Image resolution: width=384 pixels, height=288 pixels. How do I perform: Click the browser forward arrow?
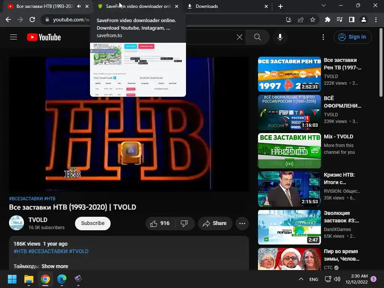tap(20, 19)
